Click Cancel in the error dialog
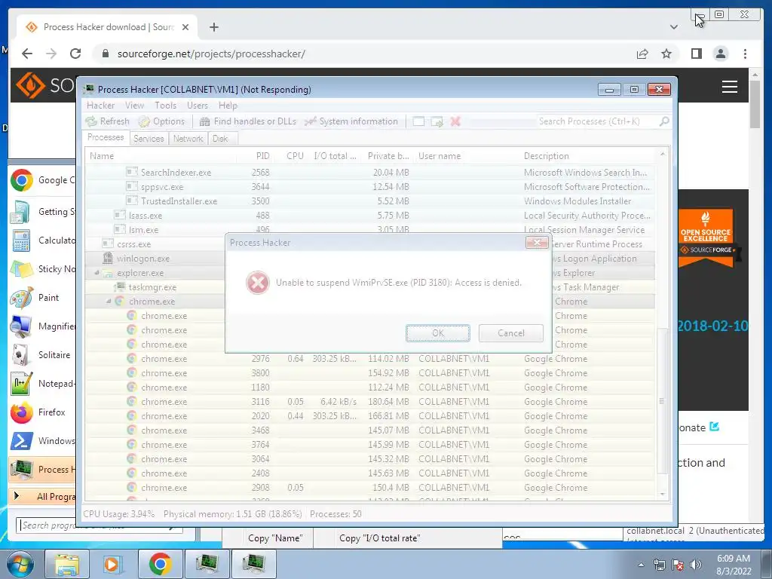772x579 pixels. (x=510, y=333)
